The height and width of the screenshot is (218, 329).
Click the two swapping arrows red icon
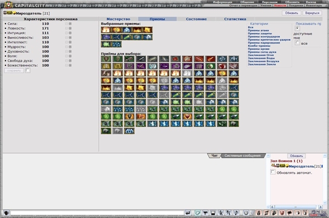pyautogui.click(x=266, y=213)
